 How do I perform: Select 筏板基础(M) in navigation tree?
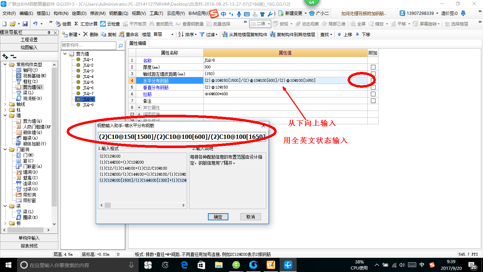point(31,76)
